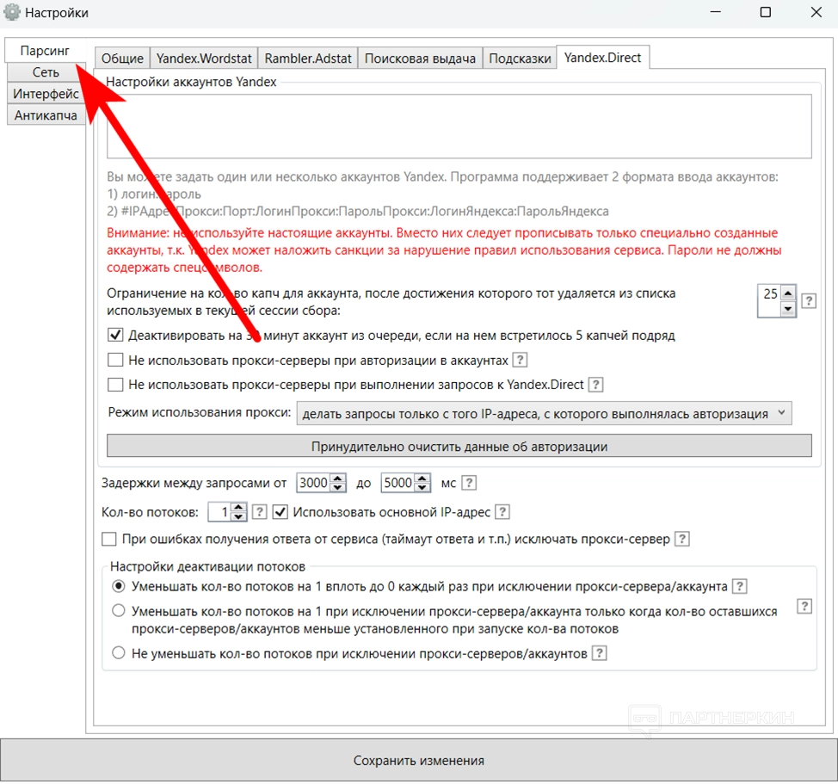838x784 pixels.
Task: Select not reducing threads on proxy exclusion
Action: [119, 652]
